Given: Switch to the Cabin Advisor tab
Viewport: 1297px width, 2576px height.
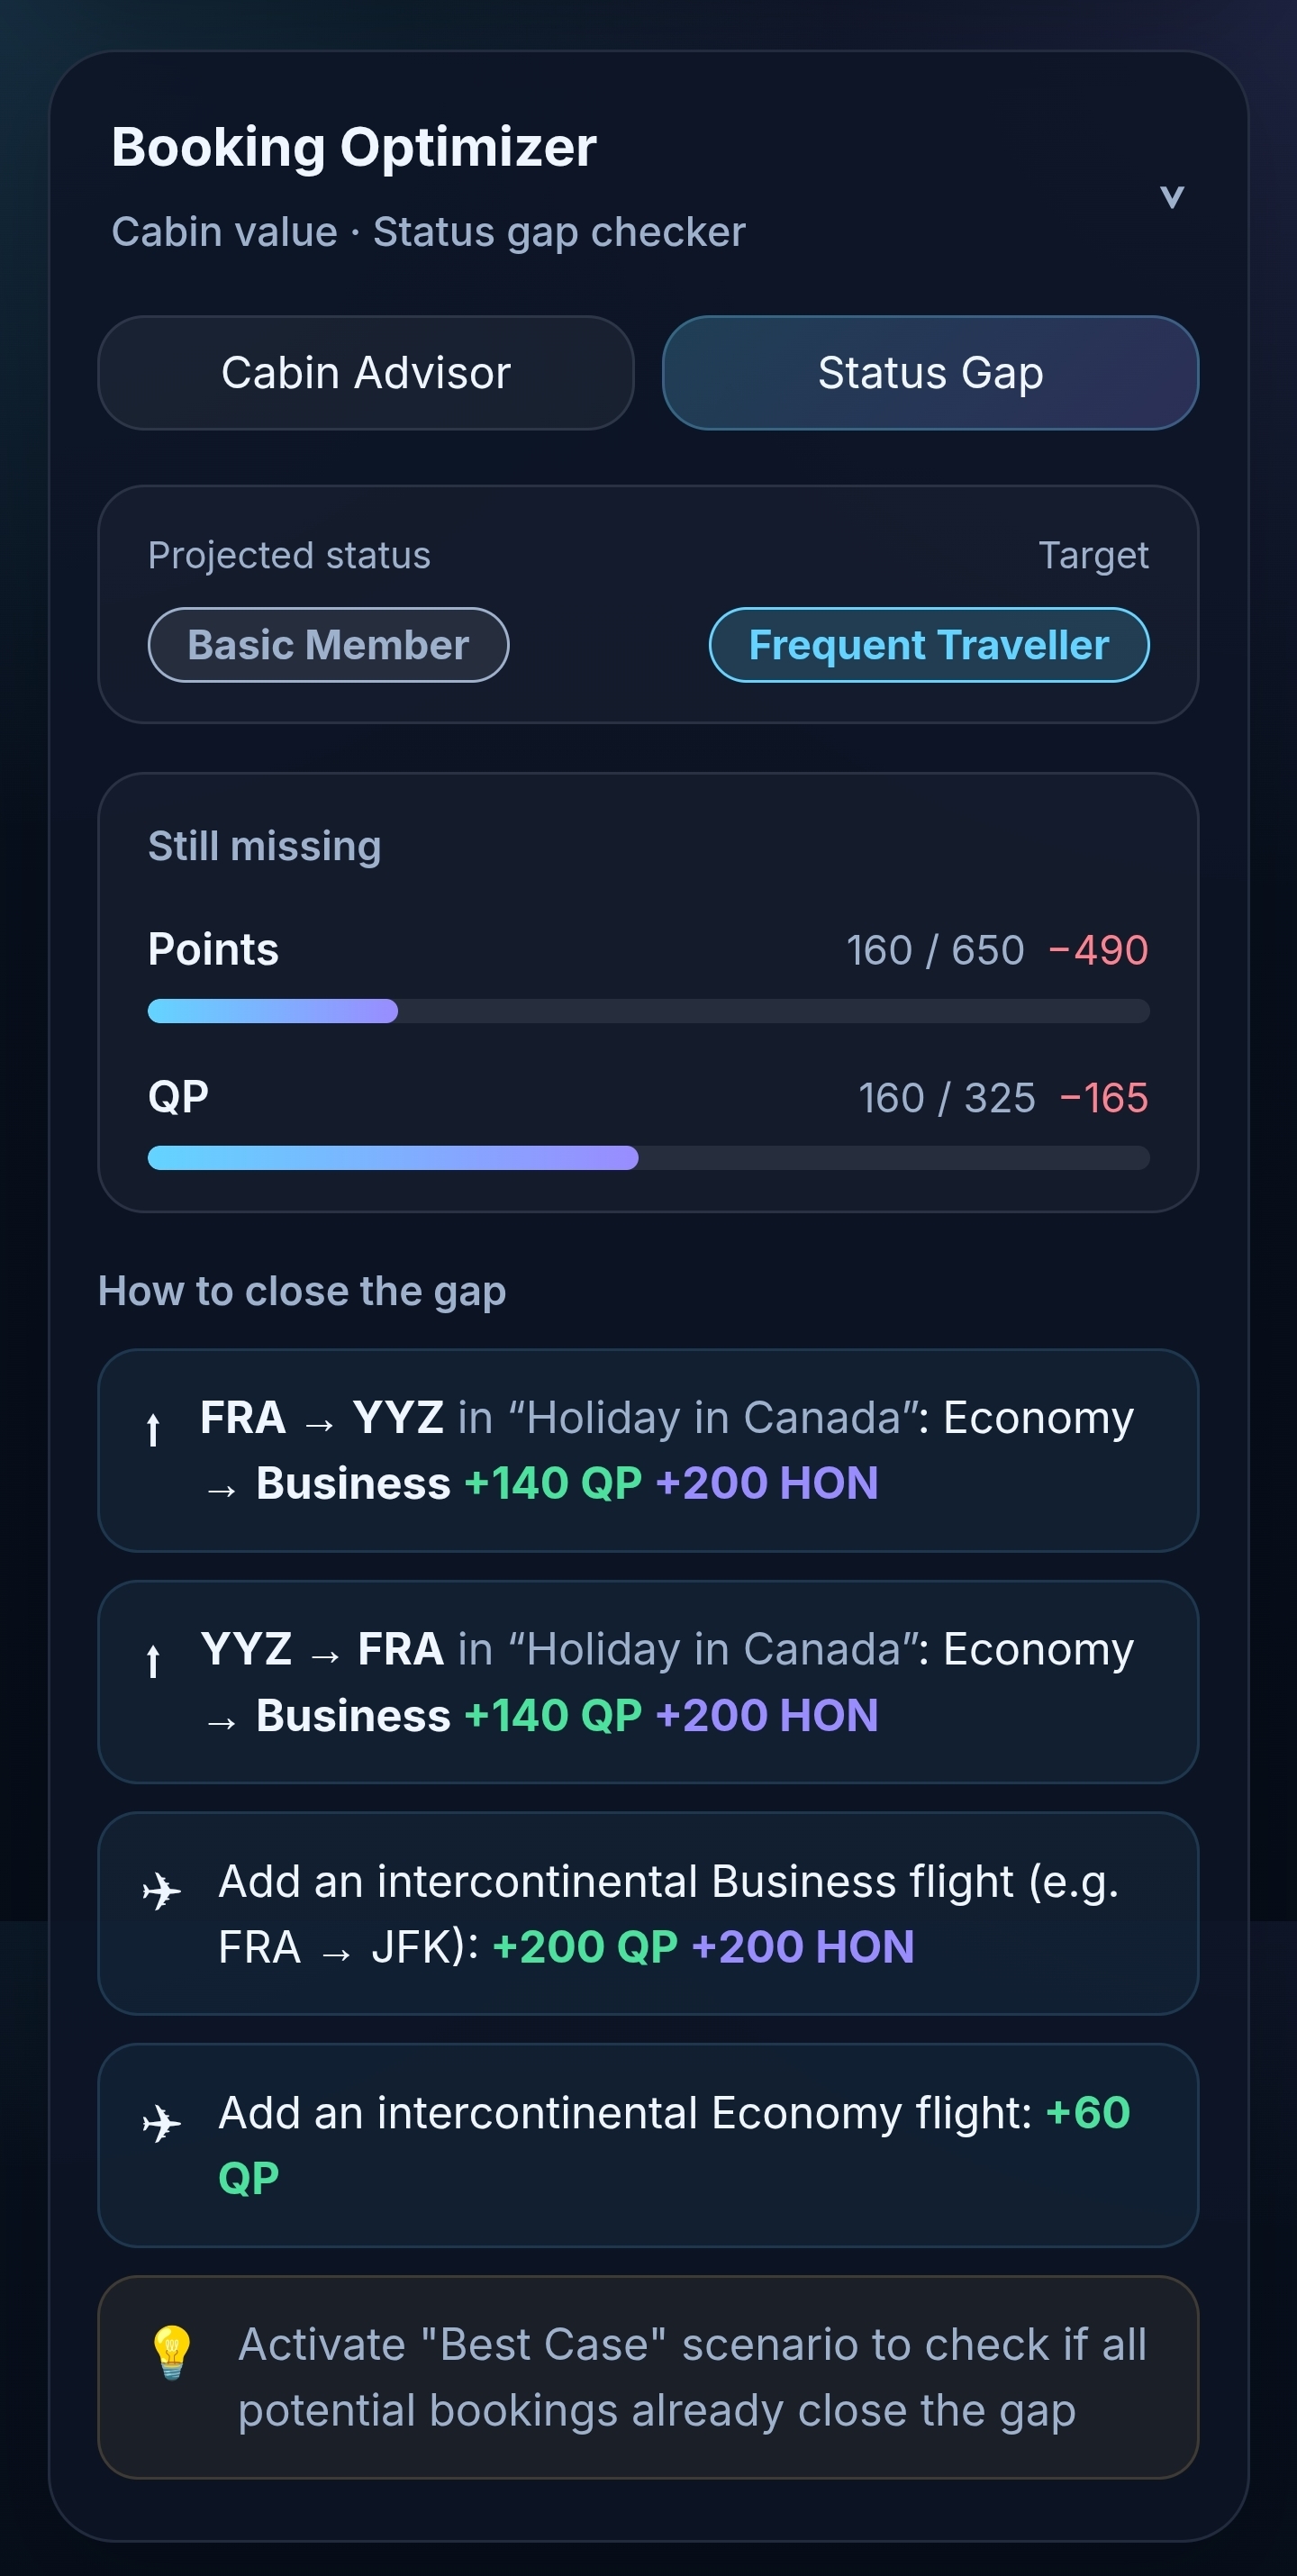Looking at the screenshot, I should (366, 372).
